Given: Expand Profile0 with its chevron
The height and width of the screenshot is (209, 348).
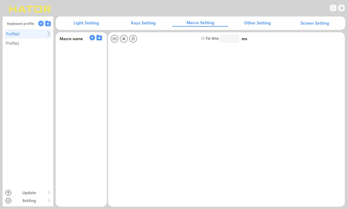Looking at the screenshot, I should [x=49, y=34].
